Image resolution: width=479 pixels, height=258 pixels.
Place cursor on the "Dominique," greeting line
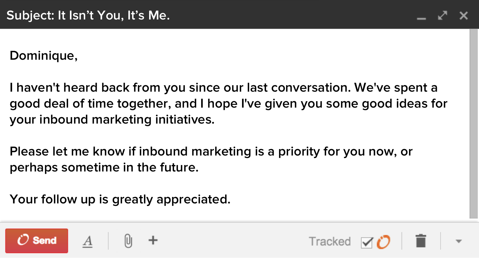point(44,56)
